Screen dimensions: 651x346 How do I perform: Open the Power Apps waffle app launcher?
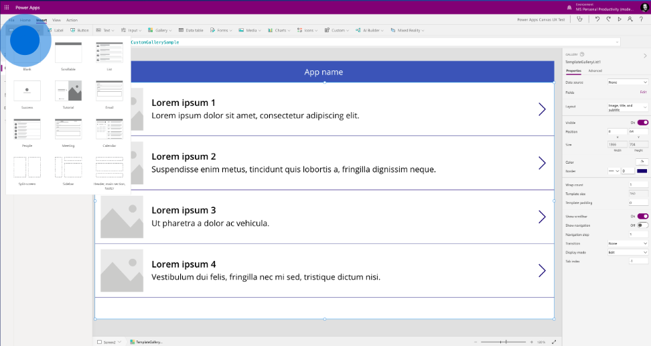(x=7, y=7)
